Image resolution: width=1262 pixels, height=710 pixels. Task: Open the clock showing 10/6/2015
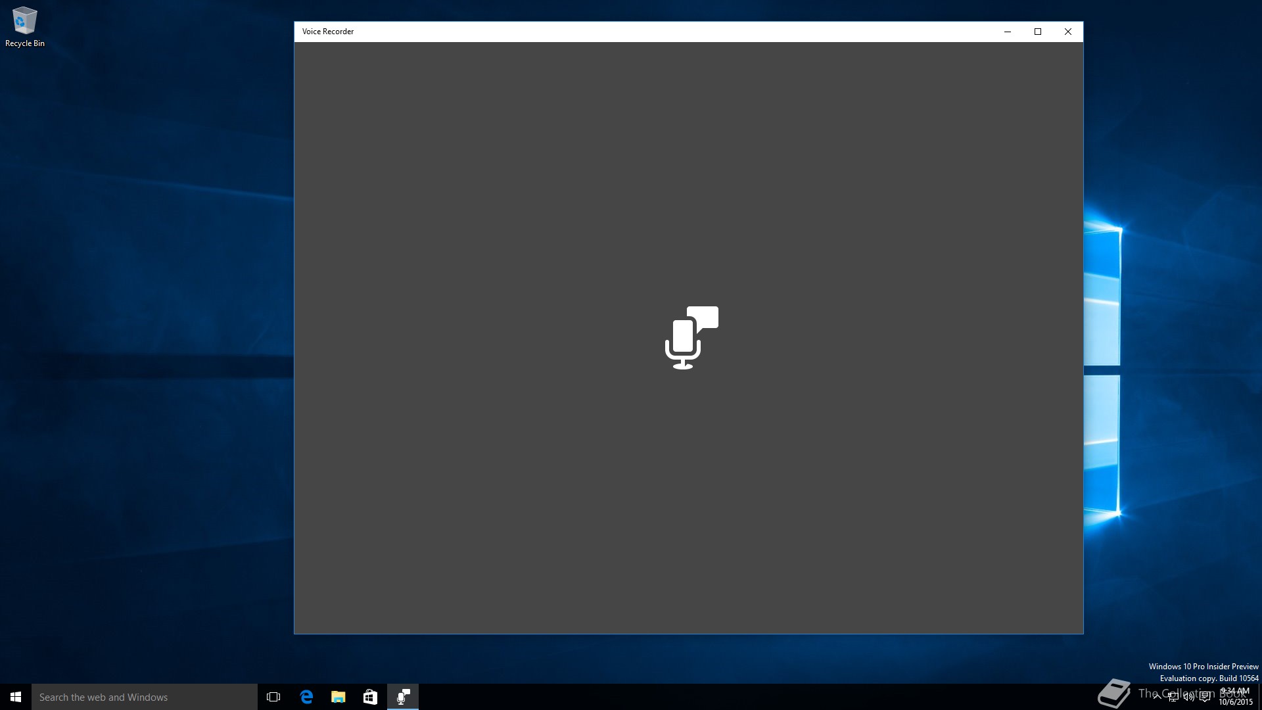tap(1236, 697)
